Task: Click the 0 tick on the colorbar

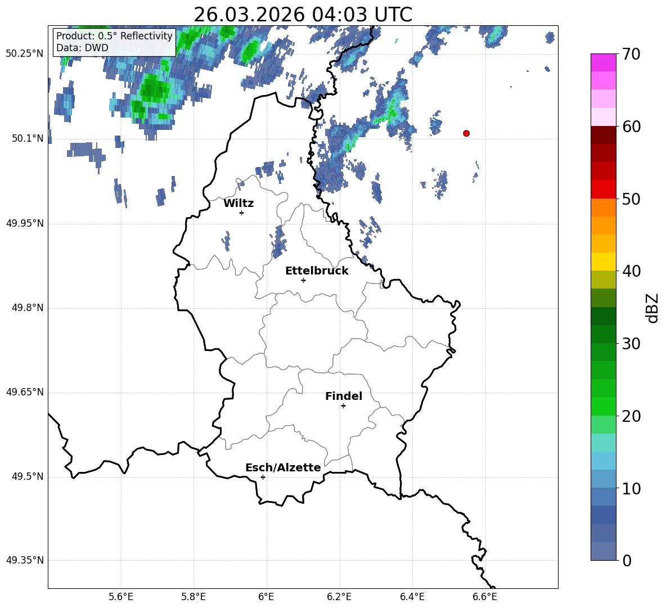Action: [x=627, y=560]
